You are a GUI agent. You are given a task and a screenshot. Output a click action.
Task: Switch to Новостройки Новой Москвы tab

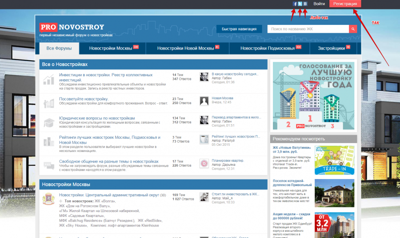(x=188, y=48)
